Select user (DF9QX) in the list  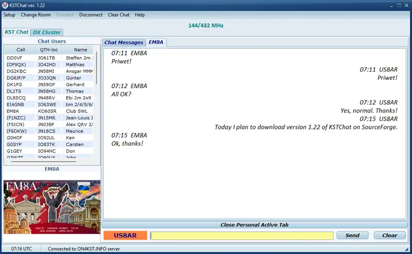[16, 65]
